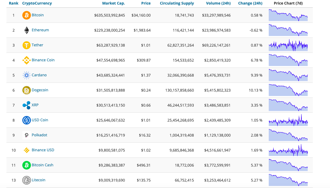Click the Ethereum diamond logo icon
The image size is (330, 188).
(x=27, y=30)
